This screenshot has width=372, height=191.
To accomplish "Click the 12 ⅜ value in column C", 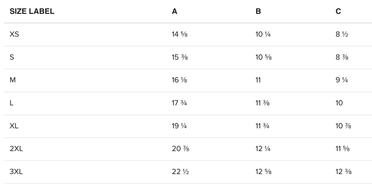I will (343, 172).
